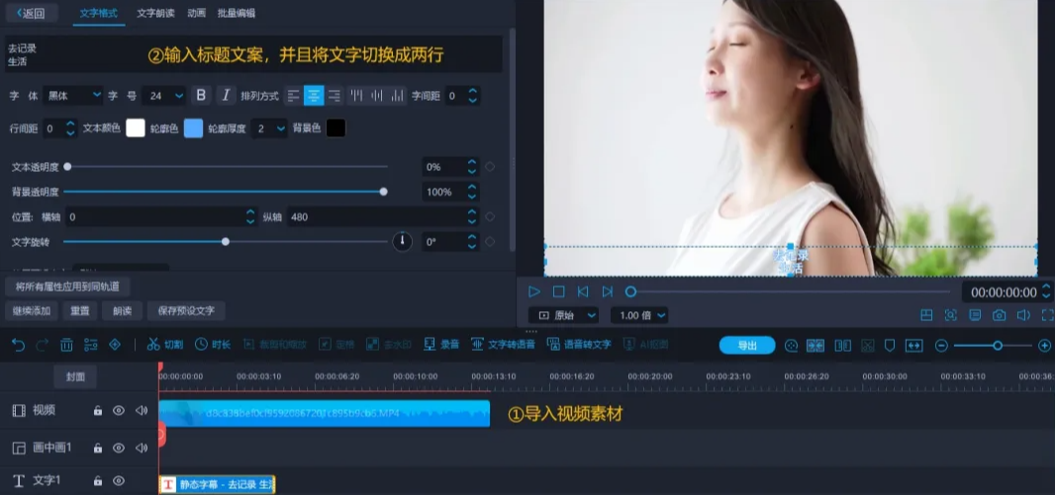Click the stop button under the preview
This screenshot has width=1055, height=495.
[558, 291]
